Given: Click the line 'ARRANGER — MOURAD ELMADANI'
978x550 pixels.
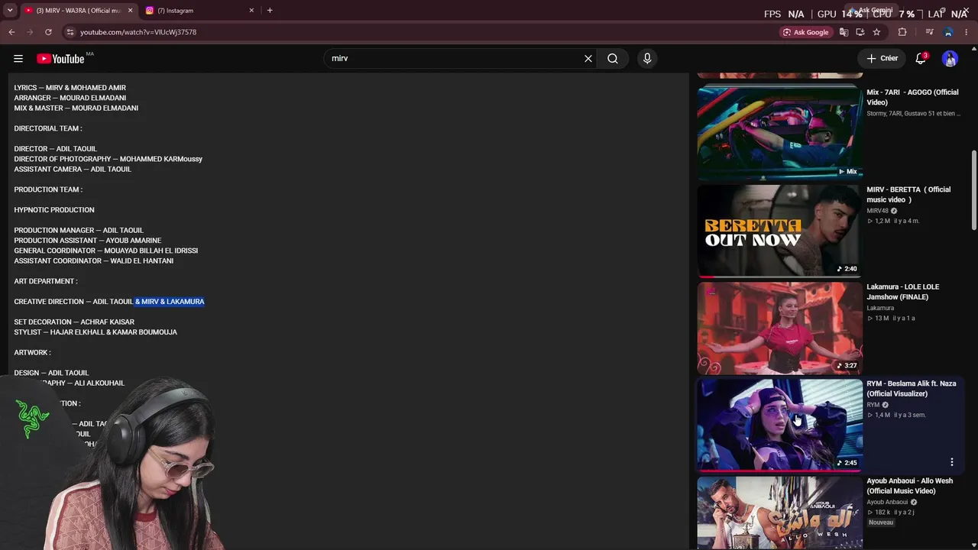Looking at the screenshot, I should 70,98.
